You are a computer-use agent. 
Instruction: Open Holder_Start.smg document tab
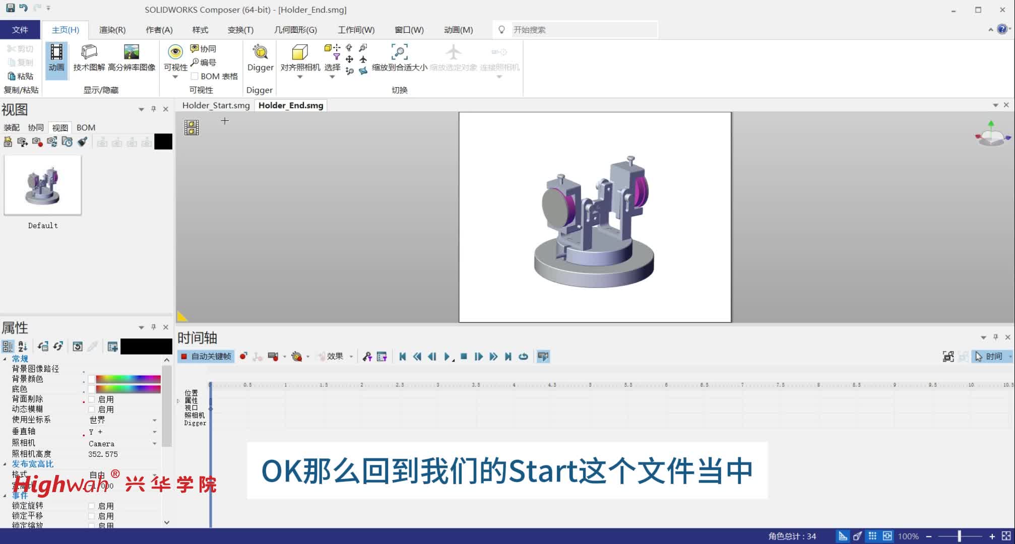[x=216, y=105]
